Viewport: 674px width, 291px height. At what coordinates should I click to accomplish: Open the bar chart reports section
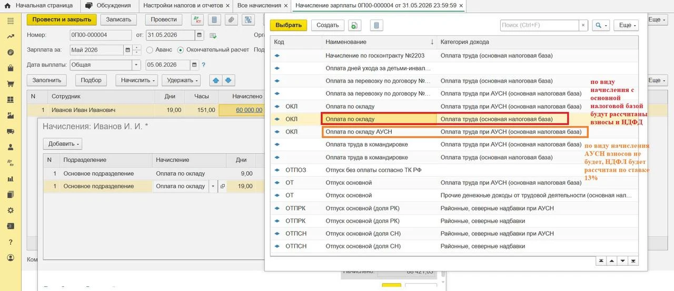click(11, 179)
